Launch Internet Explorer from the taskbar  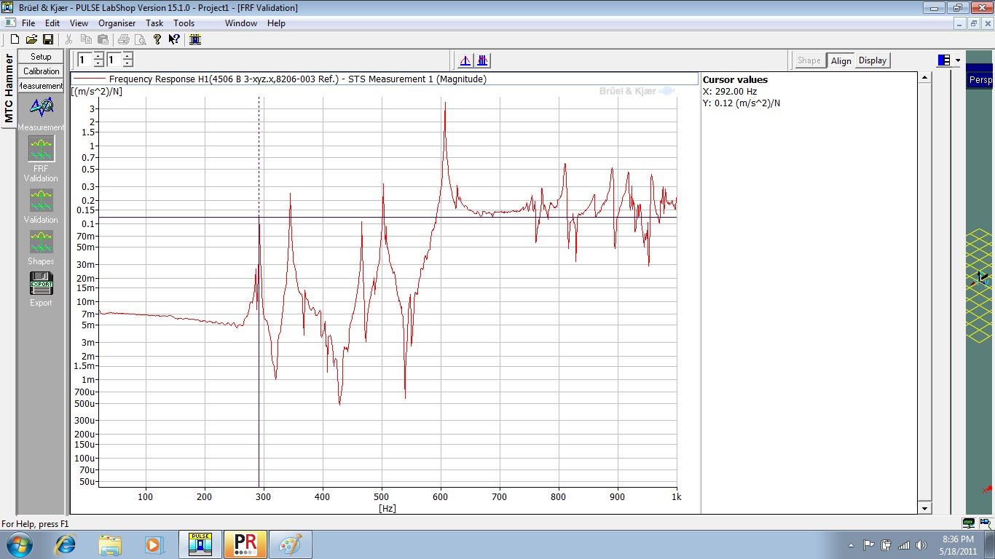[x=66, y=544]
